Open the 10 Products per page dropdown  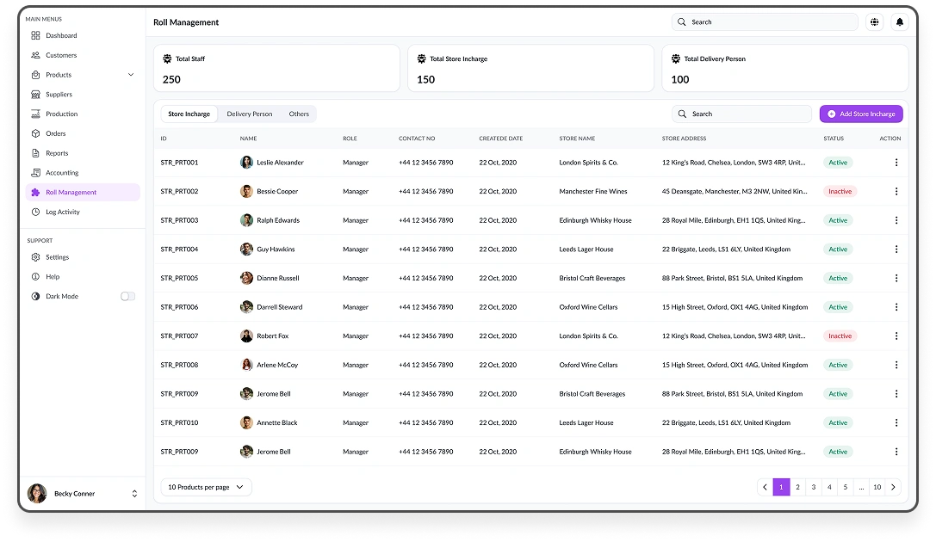tap(206, 487)
